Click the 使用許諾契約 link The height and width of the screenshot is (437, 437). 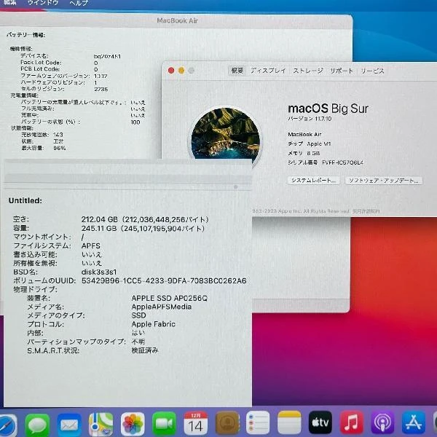[x=366, y=211]
